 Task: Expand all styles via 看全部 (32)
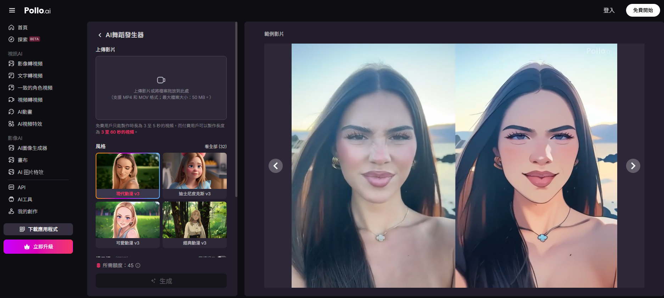(215, 146)
